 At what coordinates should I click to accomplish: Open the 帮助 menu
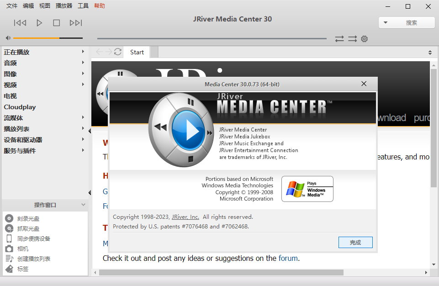coord(100,5)
